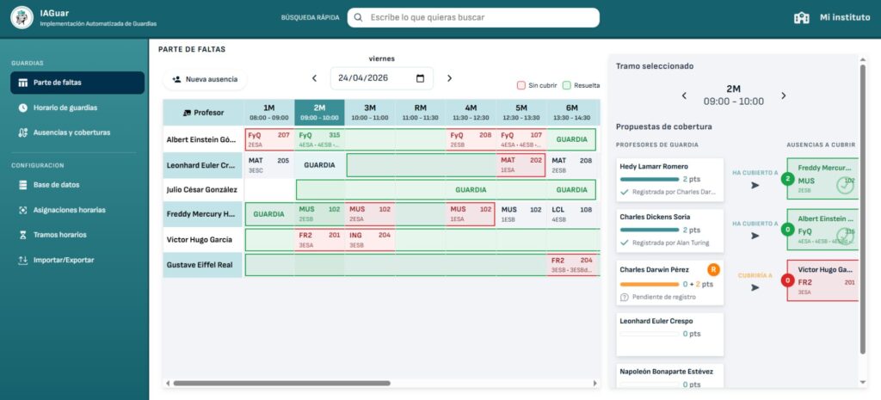This screenshot has width=881, height=400.
Task: Click the 24/04/2026 date field
Action: click(381, 78)
